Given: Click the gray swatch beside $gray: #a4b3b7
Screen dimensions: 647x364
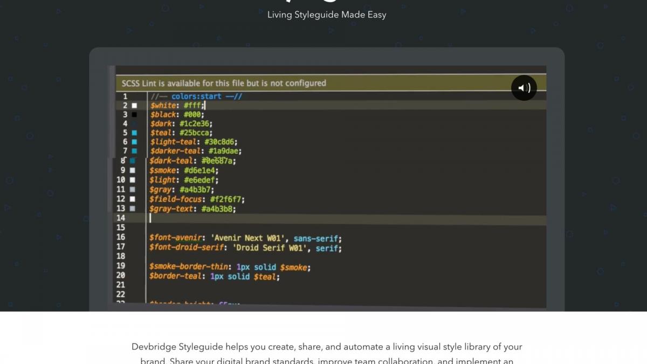Looking at the screenshot, I should click(133, 189).
